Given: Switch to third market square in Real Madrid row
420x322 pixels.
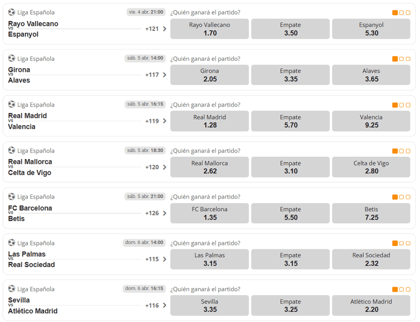Looking at the screenshot, I should [x=407, y=105].
